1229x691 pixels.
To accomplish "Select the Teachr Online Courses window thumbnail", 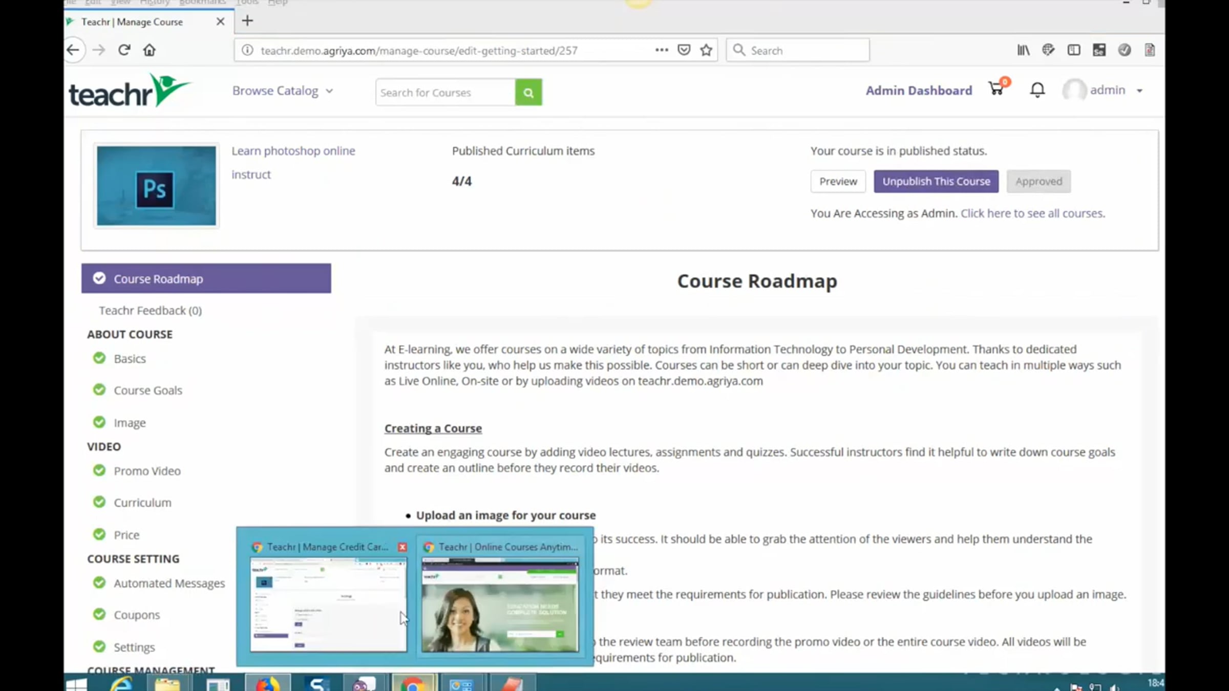I will 500,604.
